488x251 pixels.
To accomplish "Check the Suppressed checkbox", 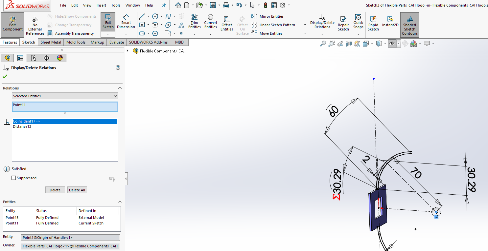I will 13,178.
